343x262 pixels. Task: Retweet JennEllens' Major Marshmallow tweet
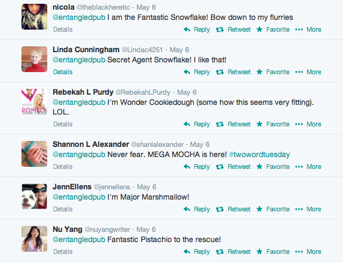tap(233, 209)
